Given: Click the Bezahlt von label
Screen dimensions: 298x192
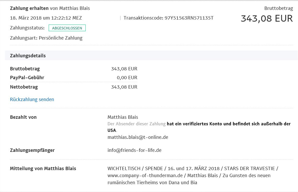Looking at the screenshot, I should [x=23, y=117].
